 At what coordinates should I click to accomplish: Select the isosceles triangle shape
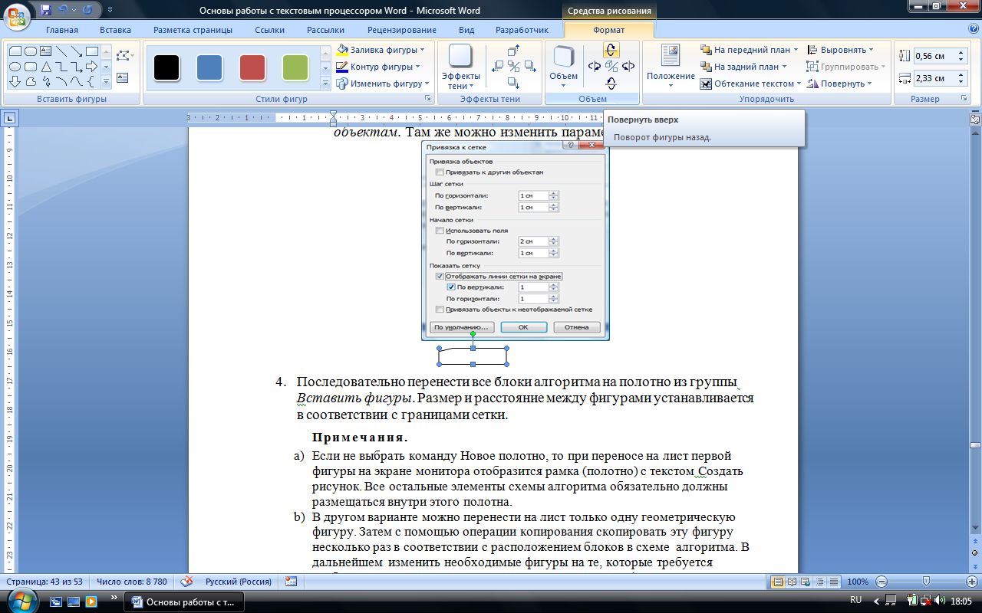[45, 66]
